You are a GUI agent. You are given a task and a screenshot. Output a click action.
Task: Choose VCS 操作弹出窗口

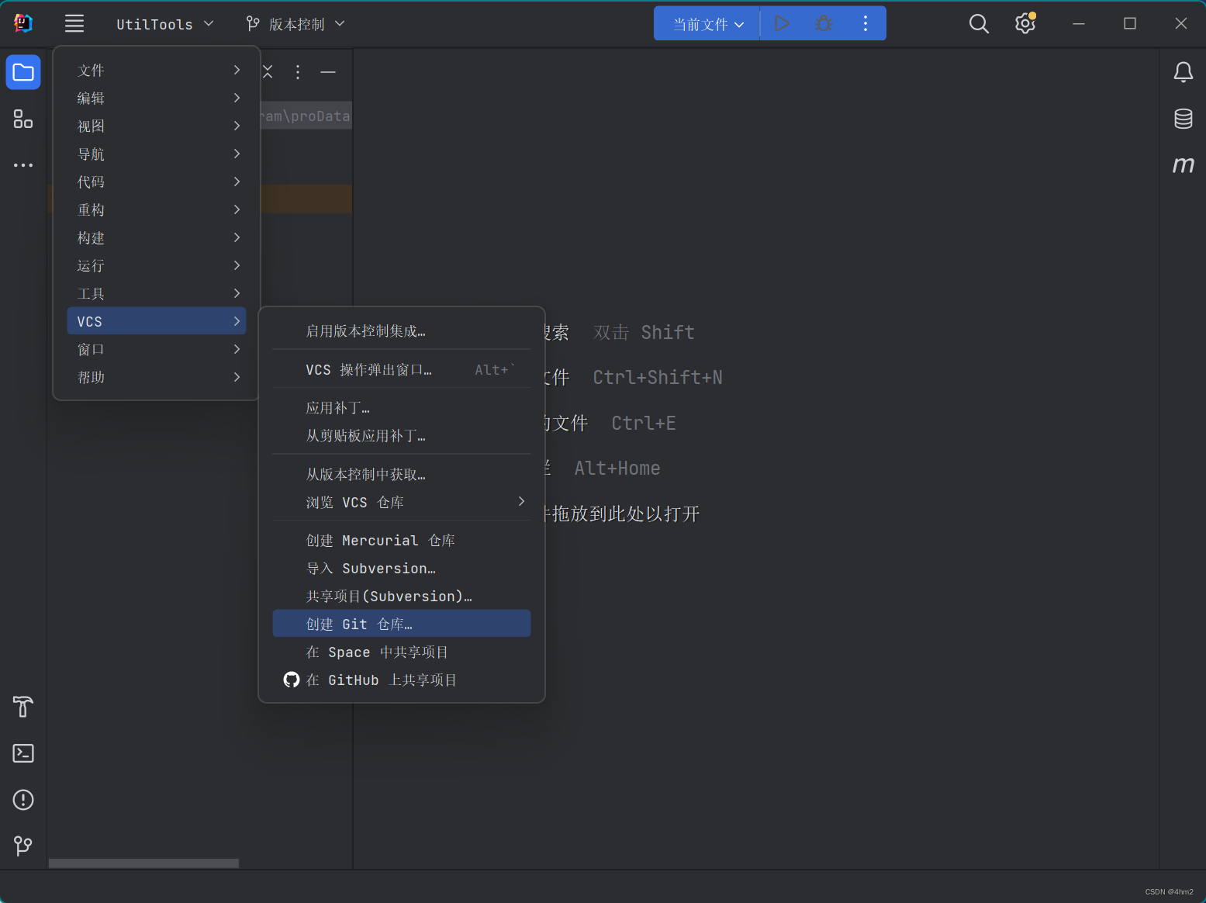click(x=402, y=369)
